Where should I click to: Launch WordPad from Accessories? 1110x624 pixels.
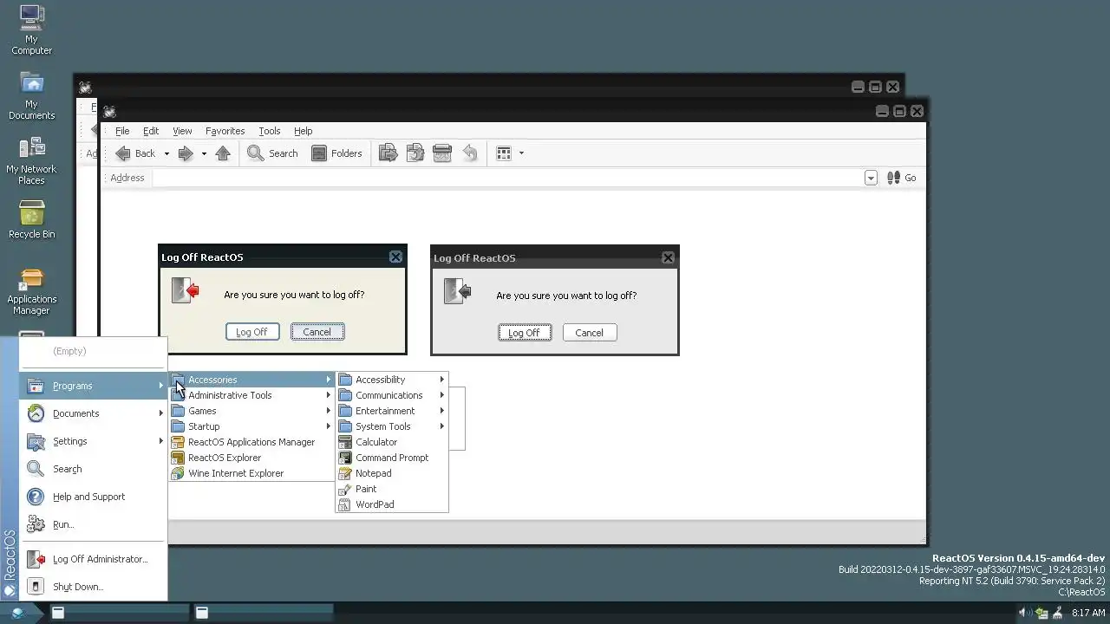click(x=392, y=504)
